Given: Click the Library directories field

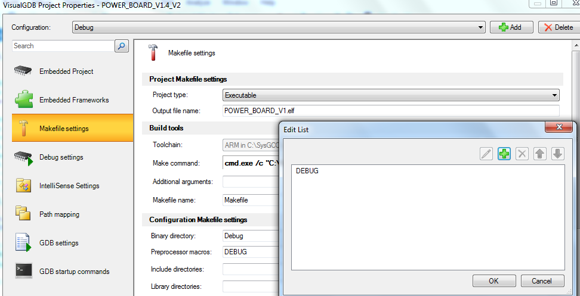Looking at the screenshot, I should click(x=251, y=286).
